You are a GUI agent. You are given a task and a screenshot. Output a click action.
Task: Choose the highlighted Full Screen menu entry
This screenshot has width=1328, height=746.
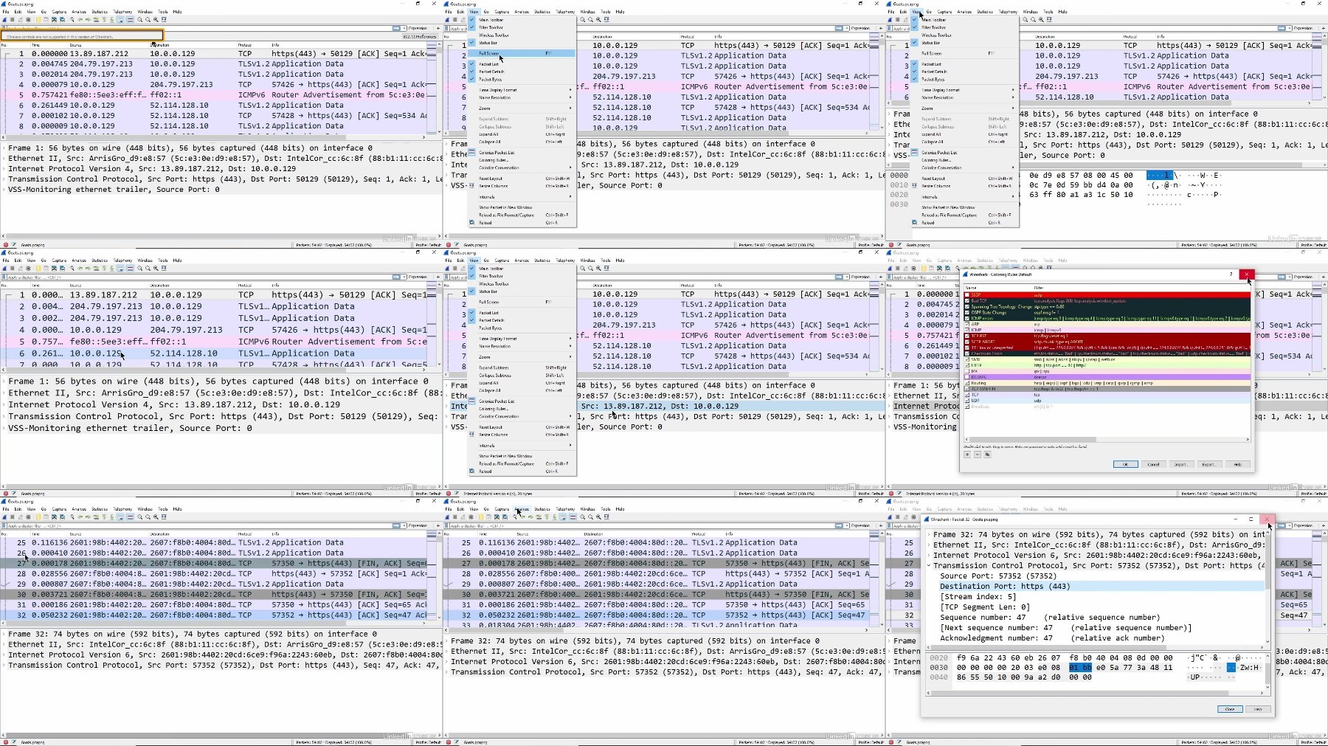pos(521,53)
